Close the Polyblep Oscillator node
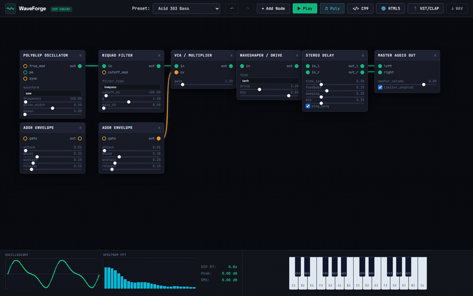473x296 pixels. tap(80, 56)
